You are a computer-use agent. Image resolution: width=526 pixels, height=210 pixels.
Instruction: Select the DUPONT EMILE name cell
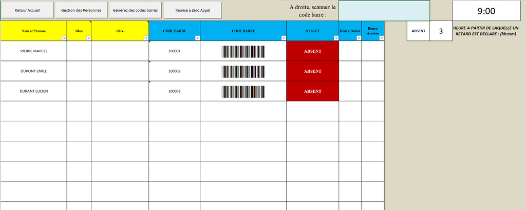pos(33,71)
